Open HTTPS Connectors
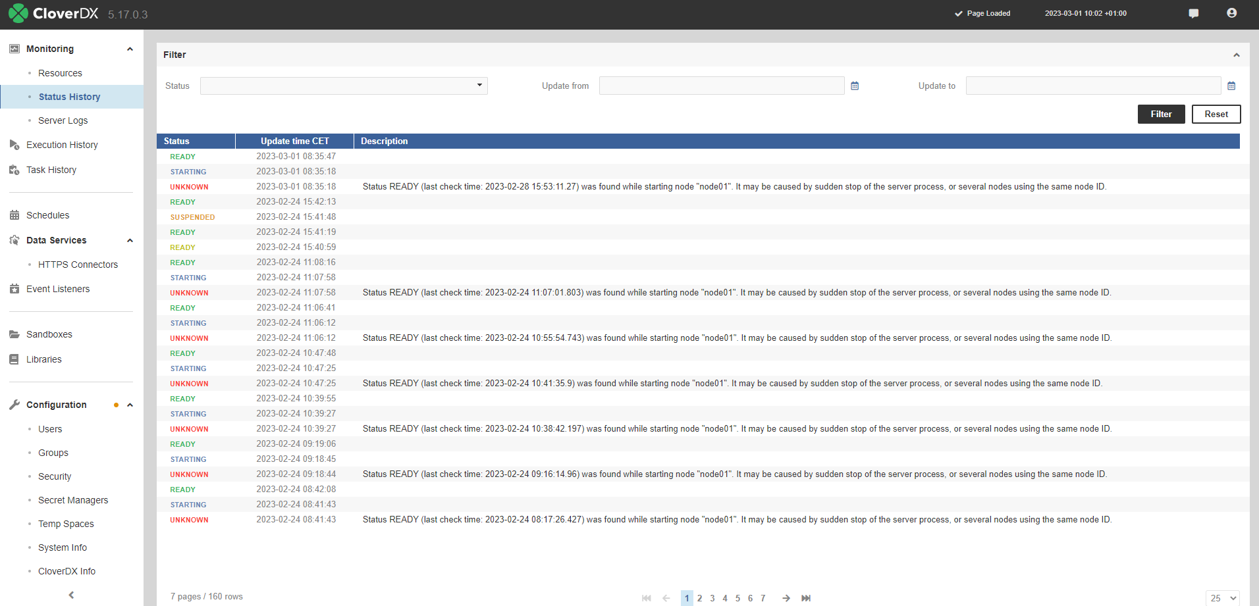The width and height of the screenshot is (1259, 606). click(x=78, y=265)
